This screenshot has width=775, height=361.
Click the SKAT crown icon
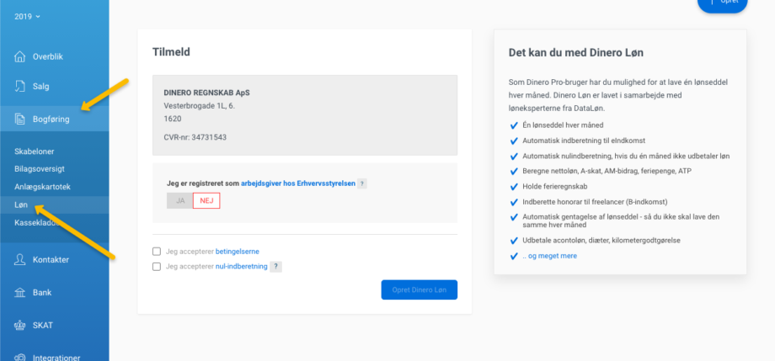click(19, 326)
